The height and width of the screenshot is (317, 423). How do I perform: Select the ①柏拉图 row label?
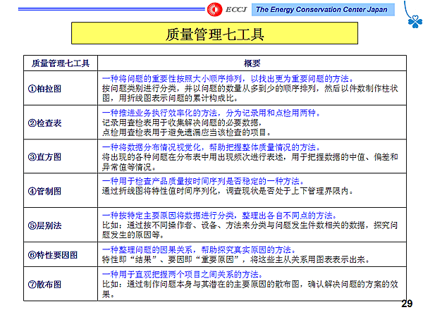click(44, 89)
